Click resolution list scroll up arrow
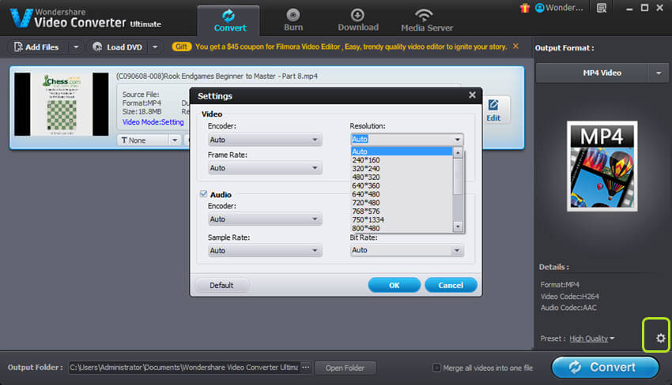 458,153
